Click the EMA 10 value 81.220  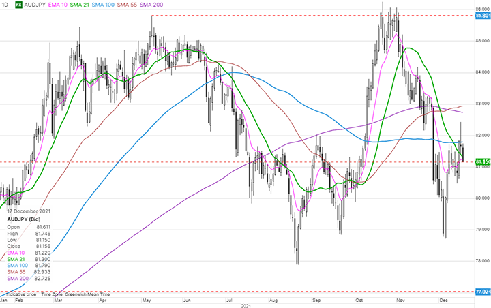point(43,253)
